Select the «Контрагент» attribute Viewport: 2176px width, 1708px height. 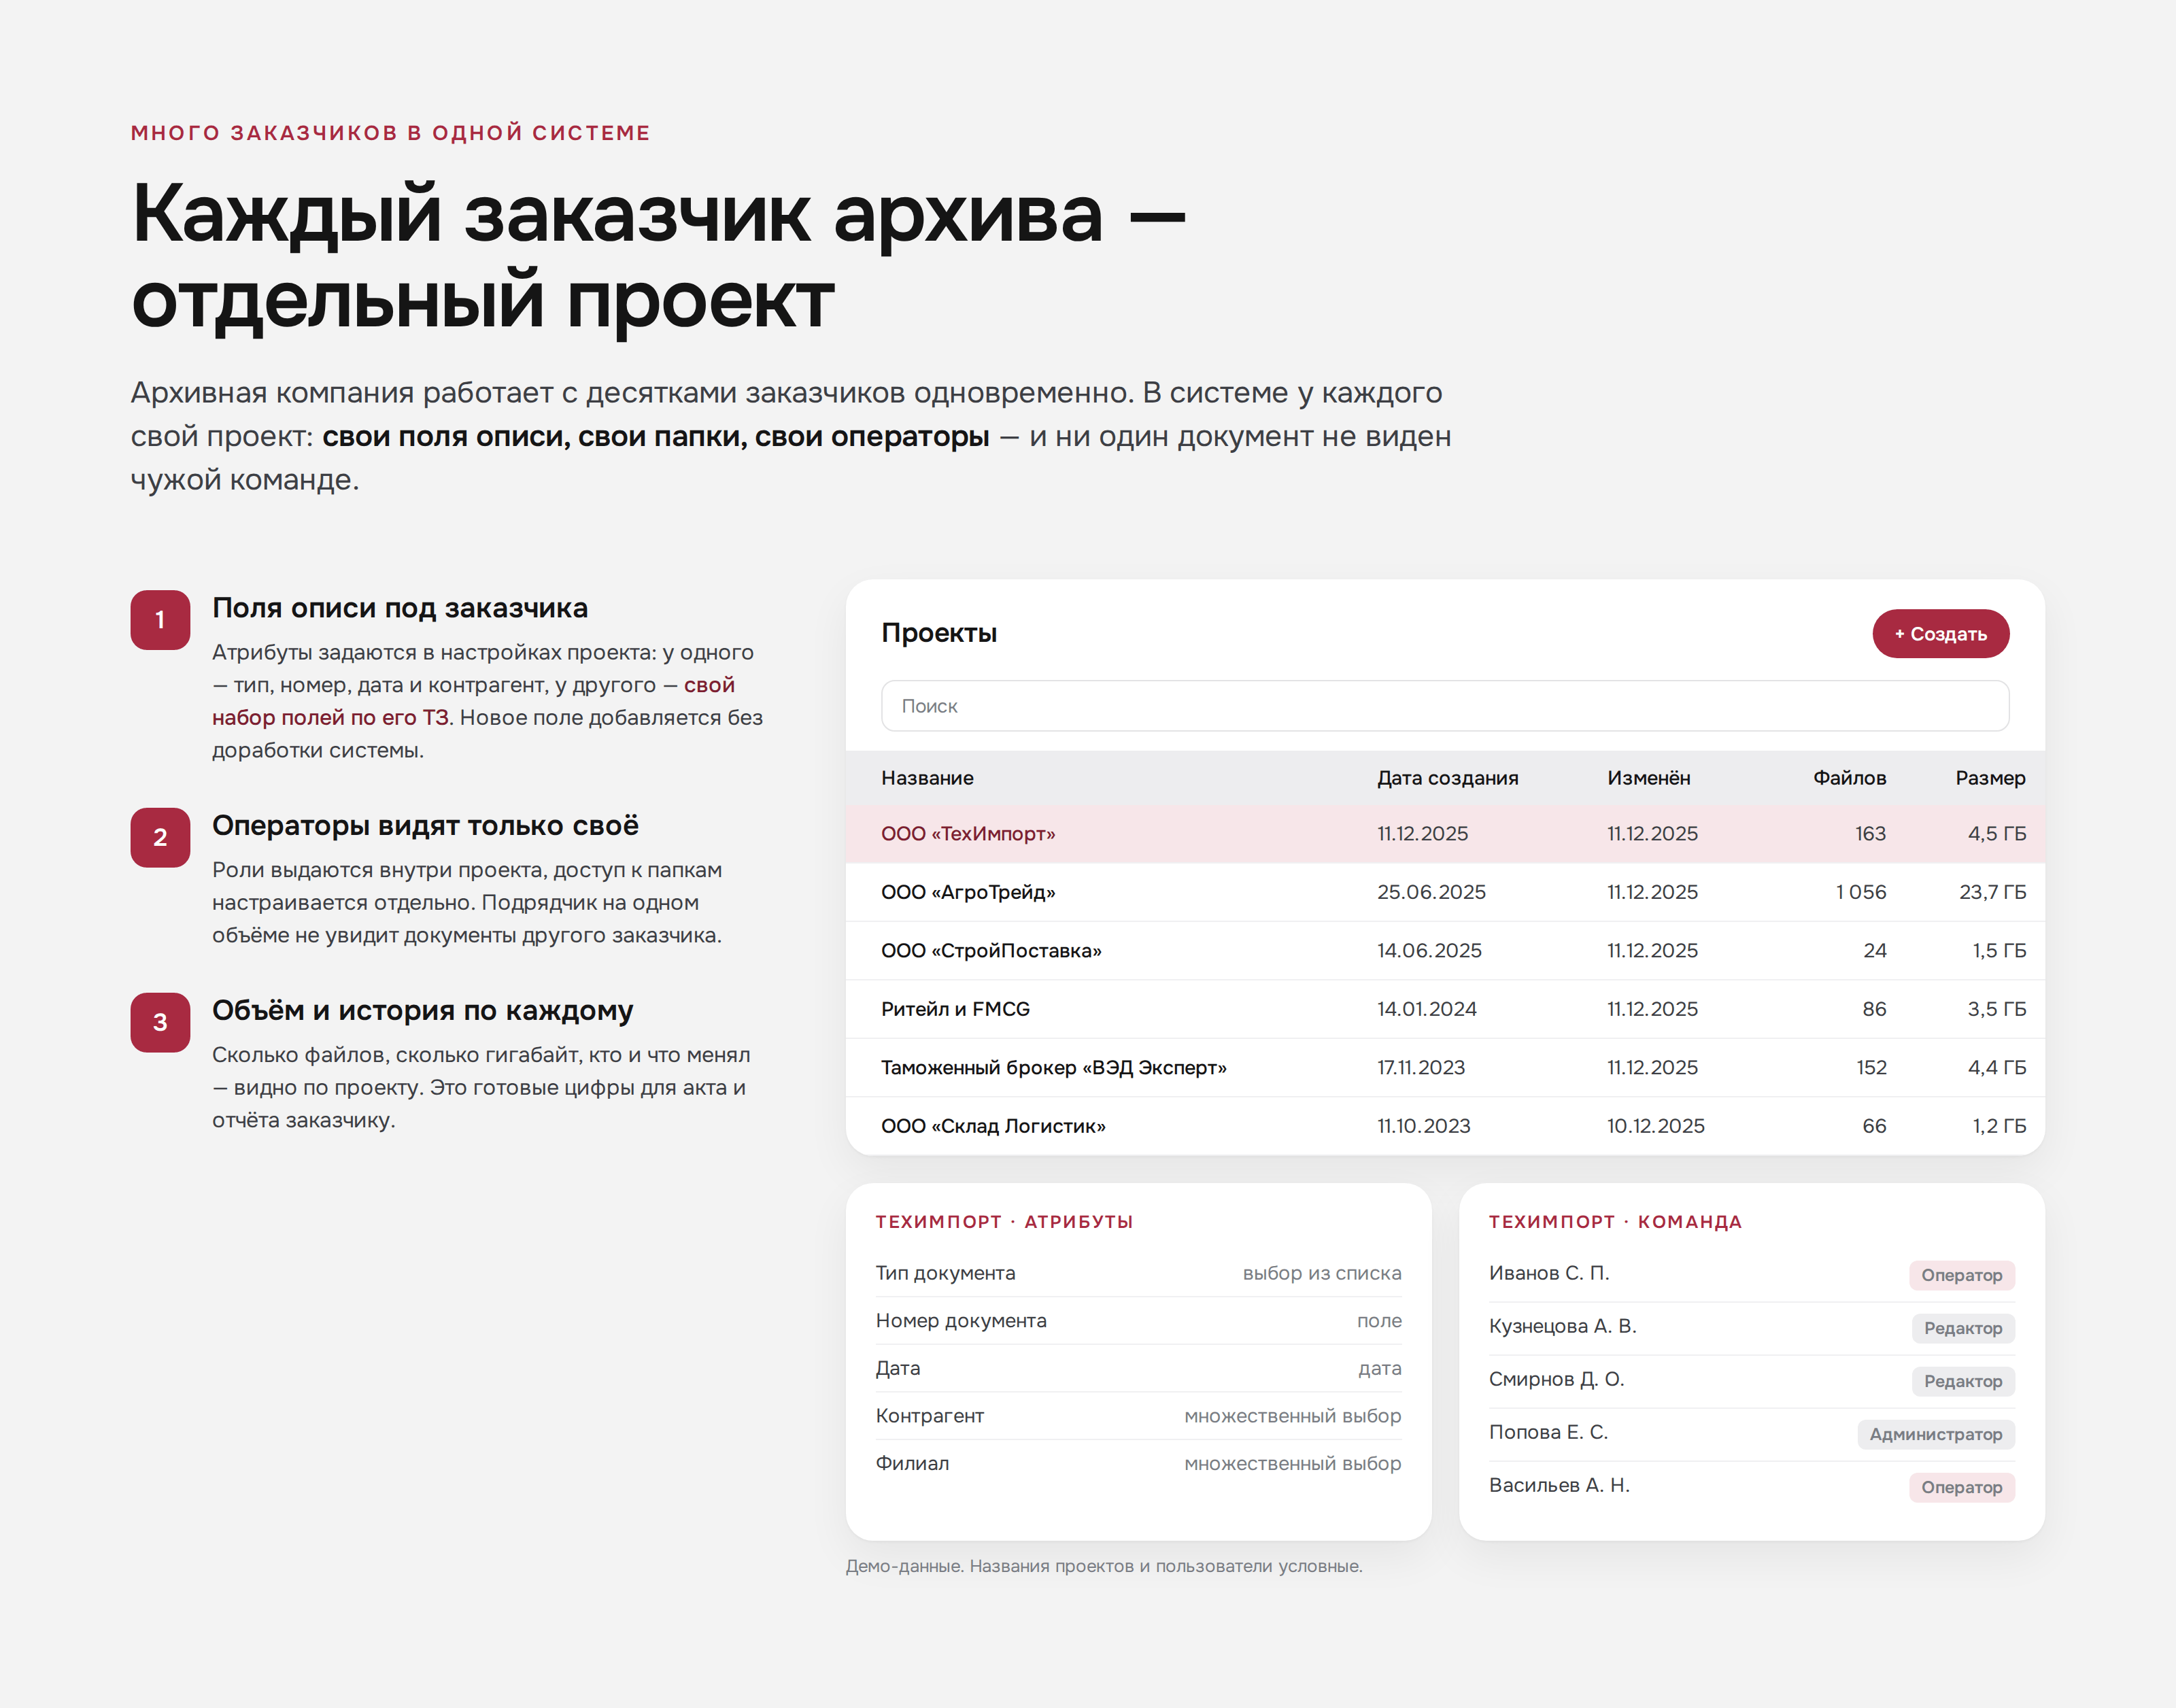pos(1138,1416)
